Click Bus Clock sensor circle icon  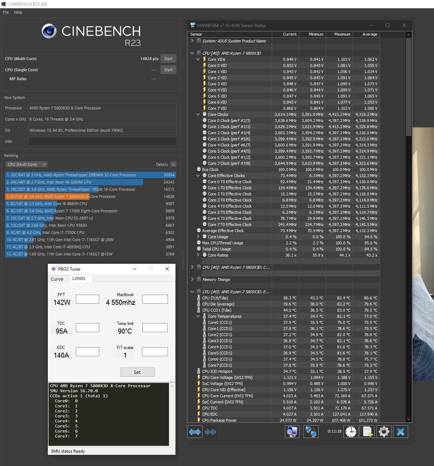pos(198,169)
